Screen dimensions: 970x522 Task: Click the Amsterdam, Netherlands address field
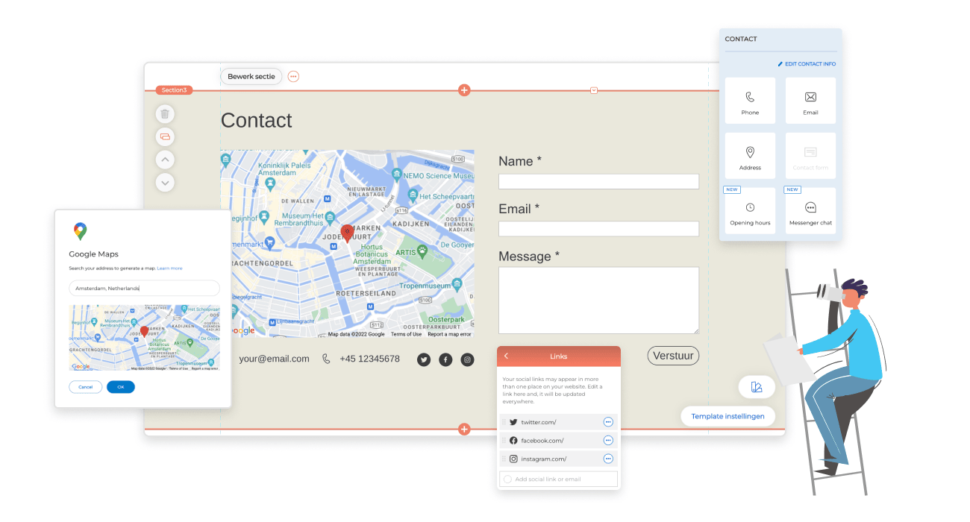tap(144, 288)
